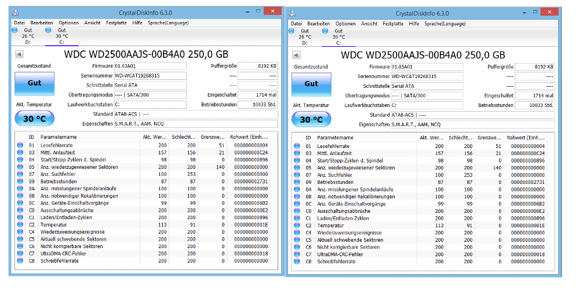Click previous disk arrow in left window
Viewport: 579px width, 299px height.
pyautogui.click(x=19, y=54)
